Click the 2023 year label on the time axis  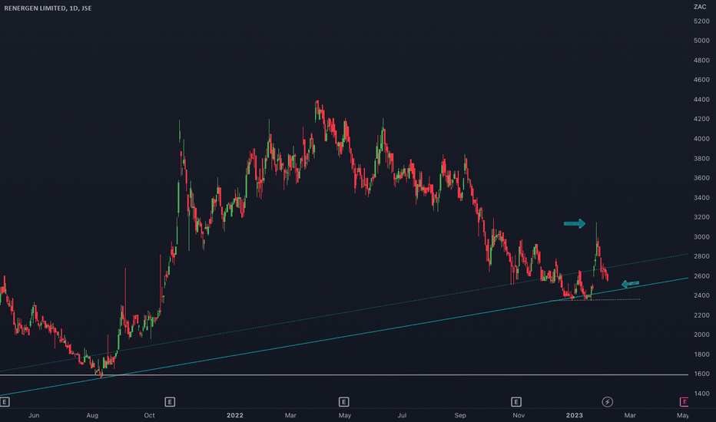[x=575, y=415]
